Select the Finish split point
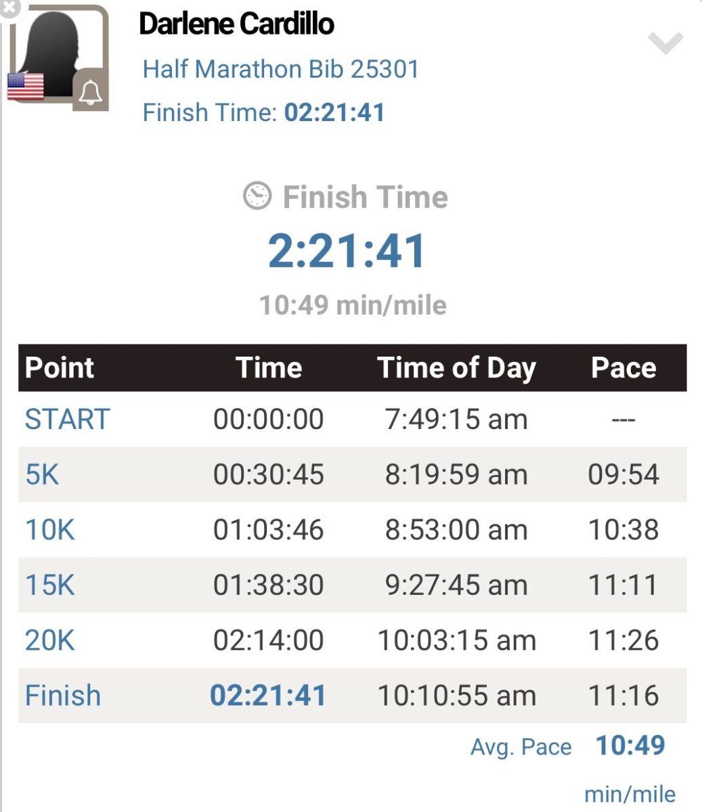 coord(62,696)
